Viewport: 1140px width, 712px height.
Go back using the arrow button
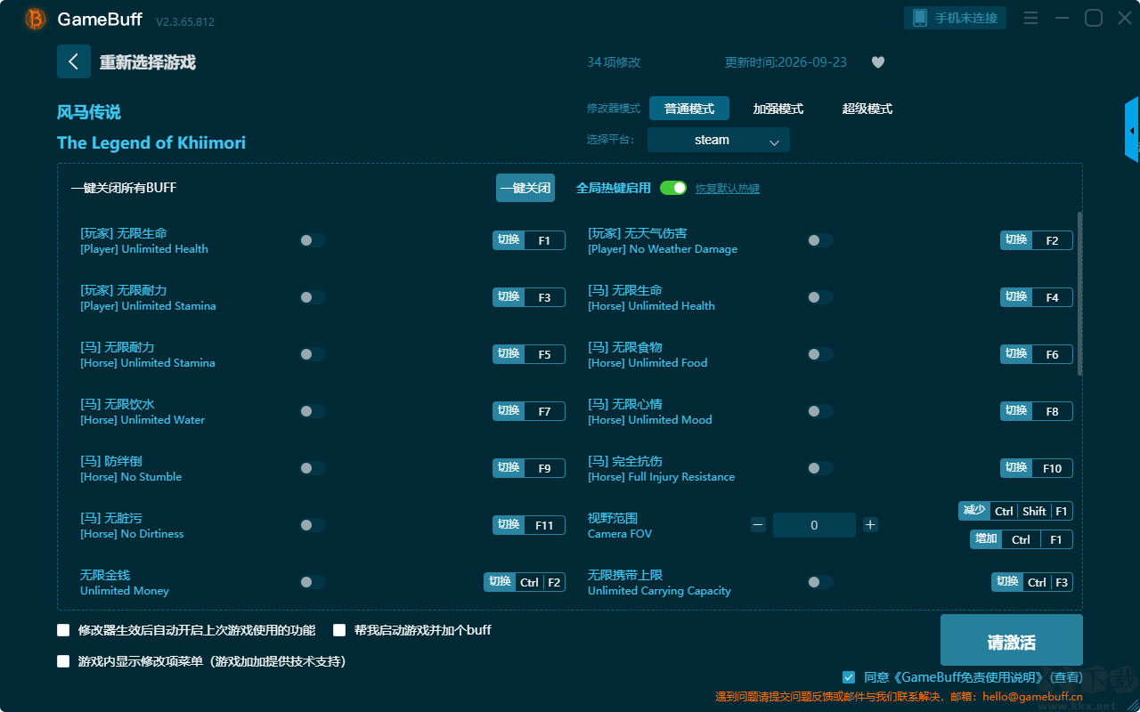74,61
